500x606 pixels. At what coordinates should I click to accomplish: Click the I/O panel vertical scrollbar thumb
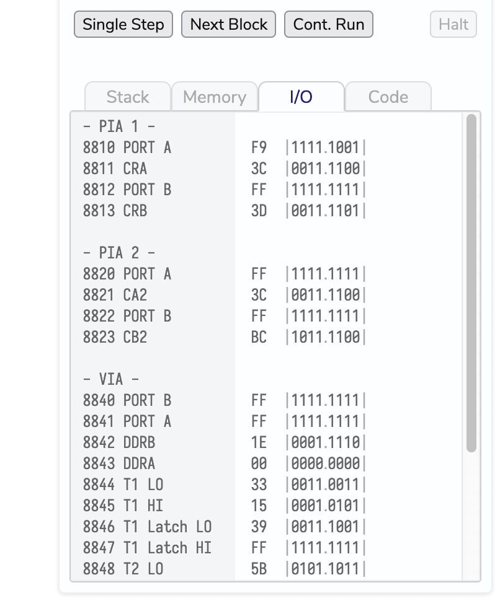click(x=471, y=283)
